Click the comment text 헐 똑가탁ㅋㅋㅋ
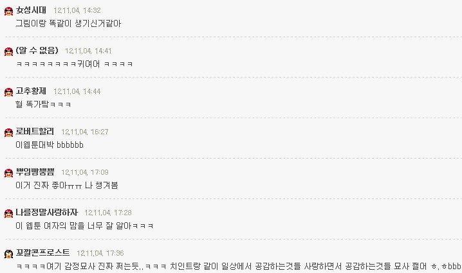This screenshot has height=273, width=462. [43, 104]
